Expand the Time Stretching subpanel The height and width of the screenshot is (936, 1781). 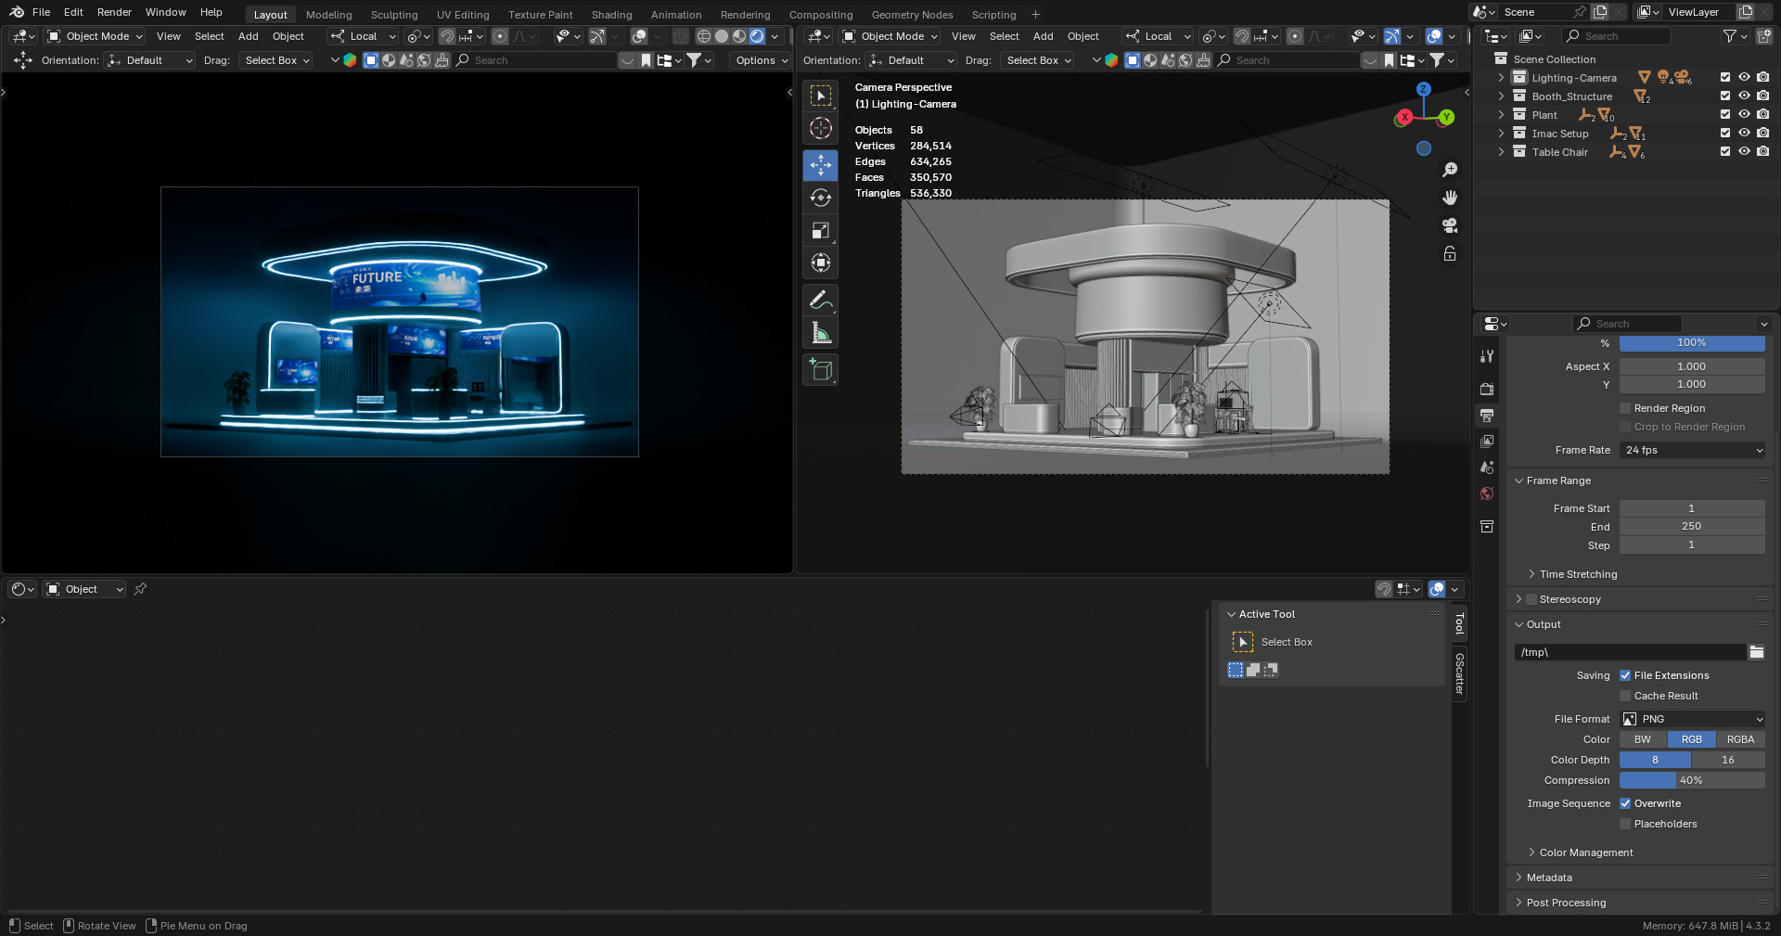coord(1578,574)
